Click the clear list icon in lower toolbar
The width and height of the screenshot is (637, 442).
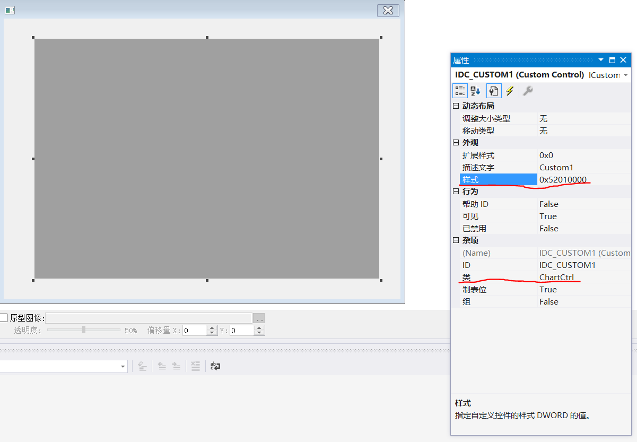click(195, 366)
